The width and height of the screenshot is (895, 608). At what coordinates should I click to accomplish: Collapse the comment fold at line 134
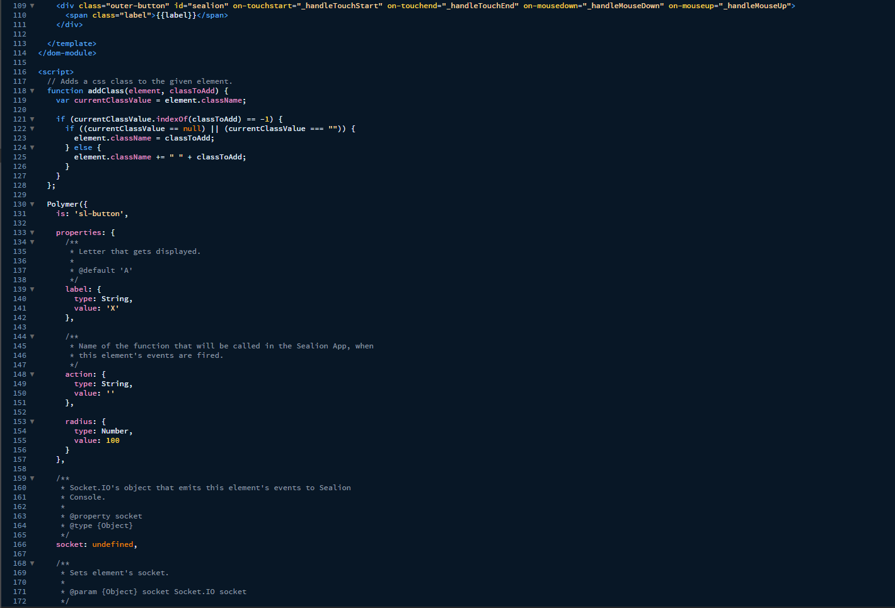[x=32, y=242]
